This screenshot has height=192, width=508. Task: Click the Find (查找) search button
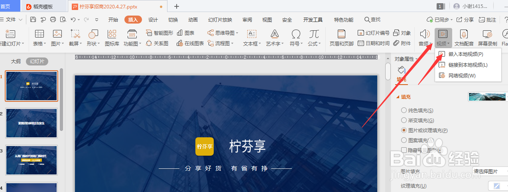click(373, 20)
